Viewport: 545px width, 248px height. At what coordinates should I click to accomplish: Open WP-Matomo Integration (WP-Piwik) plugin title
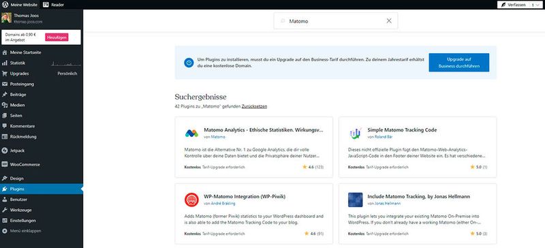245,196
